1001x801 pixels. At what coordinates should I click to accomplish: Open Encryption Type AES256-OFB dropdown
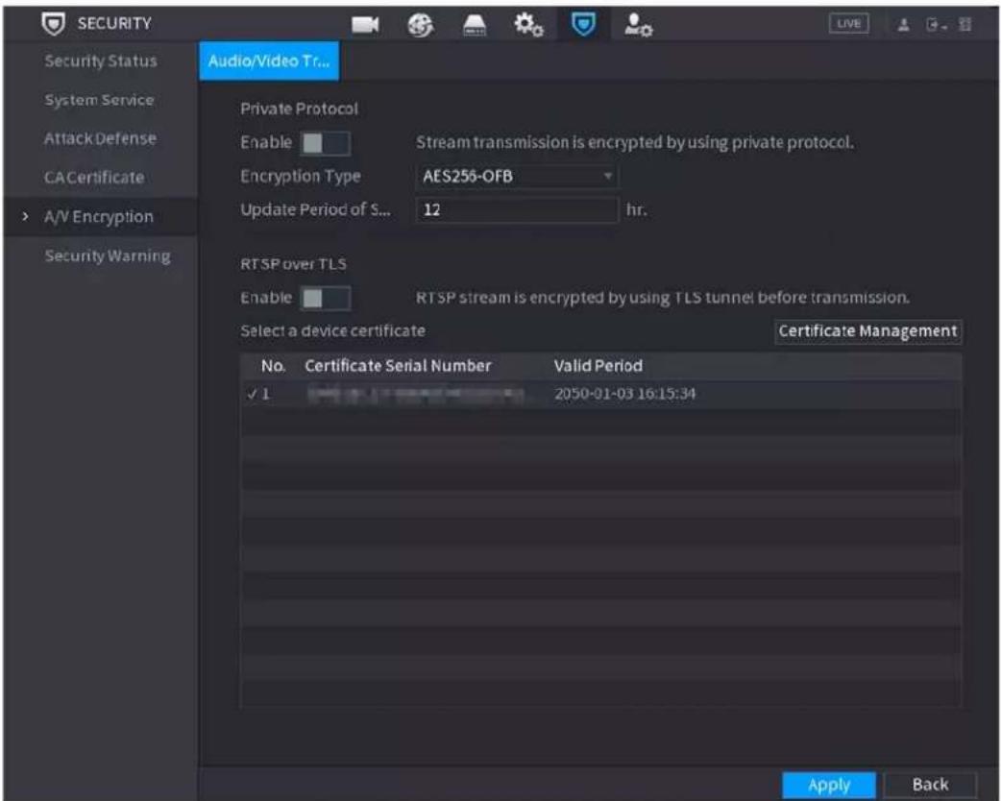tap(516, 176)
